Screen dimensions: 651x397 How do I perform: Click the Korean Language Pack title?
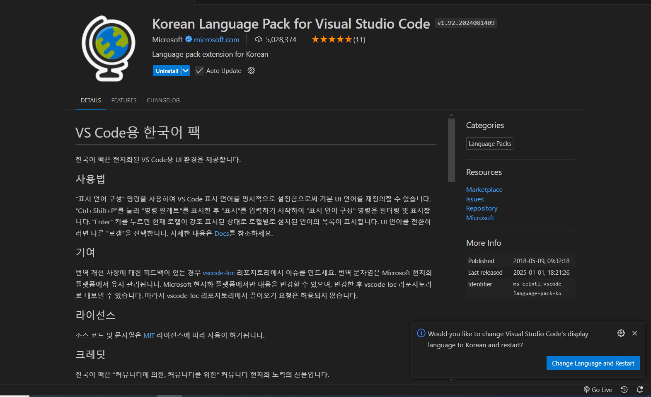(291, 24)
